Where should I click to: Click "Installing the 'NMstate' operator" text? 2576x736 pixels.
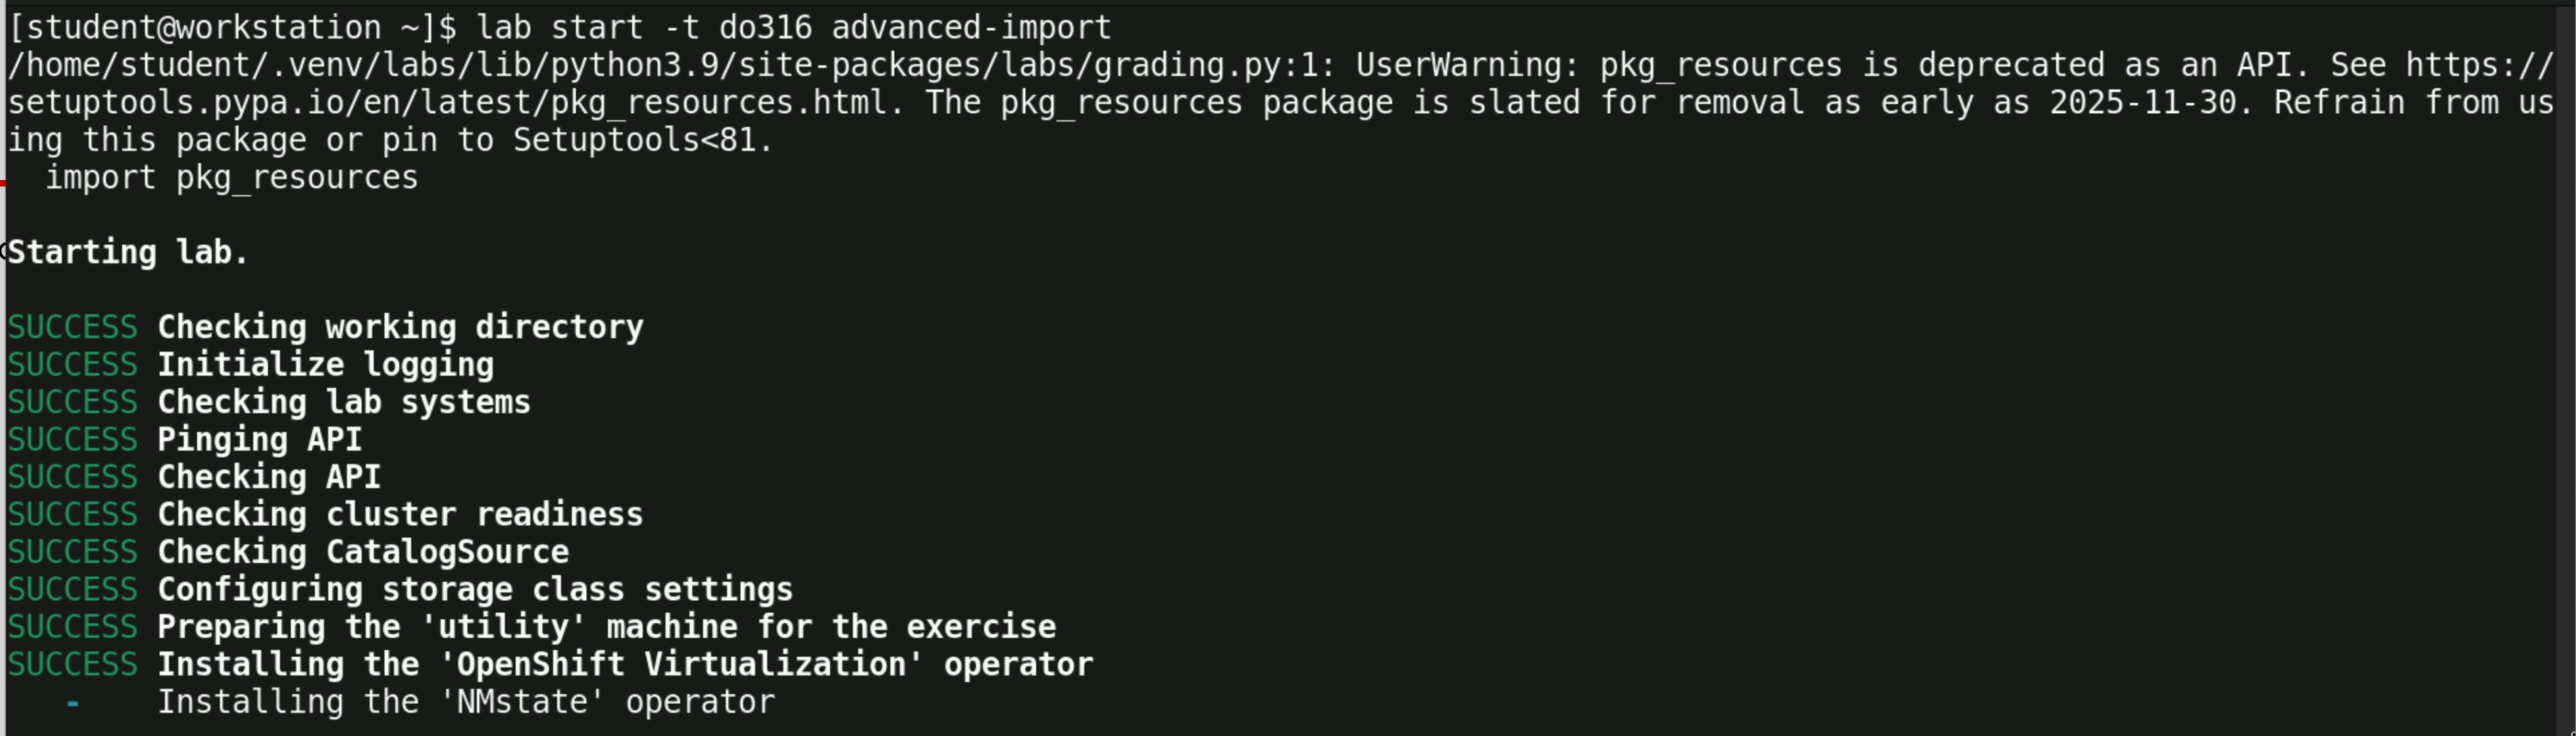(x=466, y=702)
